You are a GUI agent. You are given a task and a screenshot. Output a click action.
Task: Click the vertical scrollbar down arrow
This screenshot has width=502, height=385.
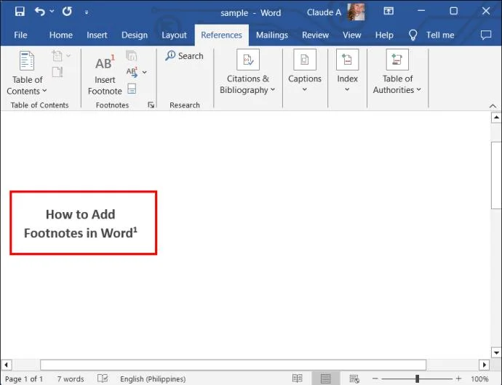[496, 353]
